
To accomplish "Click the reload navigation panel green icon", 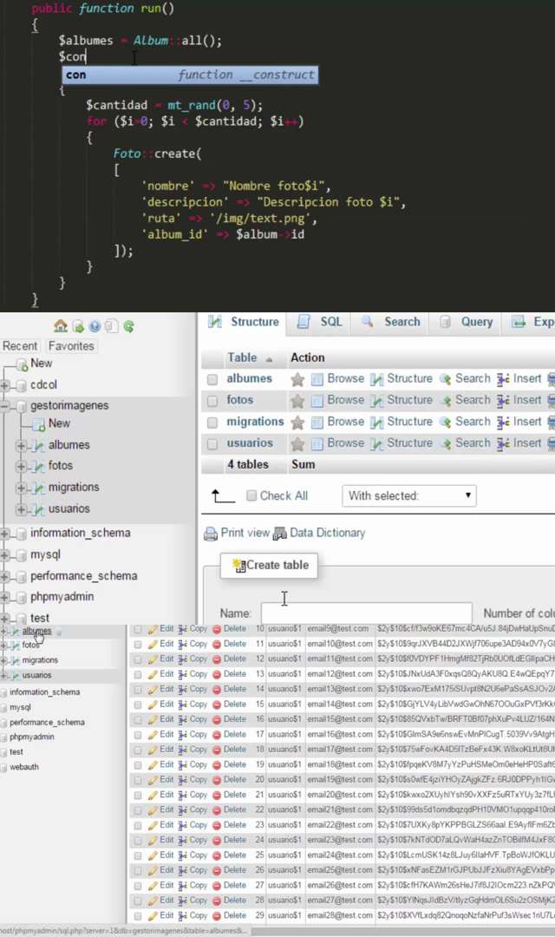I will [x=128, y=326].
